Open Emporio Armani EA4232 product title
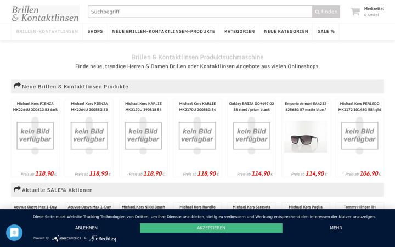The image size is (395, 247). click(306, 106)
